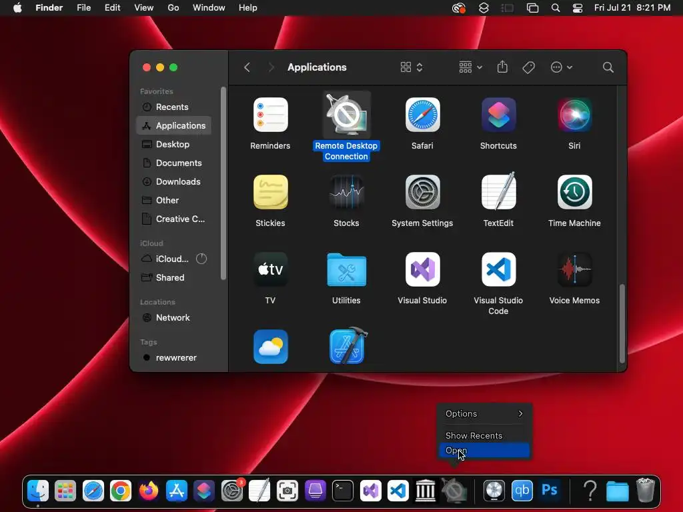683x512 pixels.
Task: Select the TV app icon
Action: 271,269
